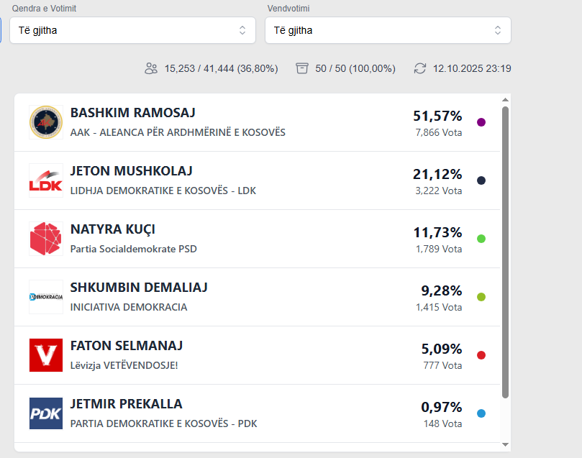Screen dimensions: 582x458
Task: Select candidate name Natyra Kuçi
Action: tap(113, 229)
